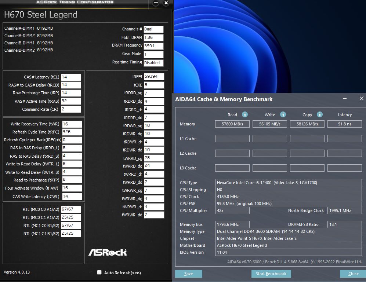Minimize the AIDA64 benchmark window
Screen dimensions: 366x282
(x=345, y=98)
